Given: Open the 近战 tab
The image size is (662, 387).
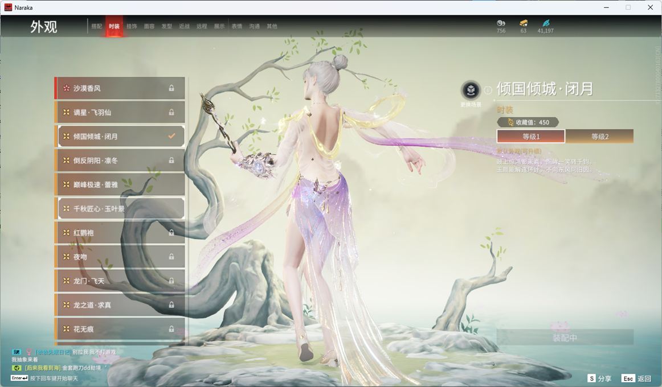Looking at the screenshot, I should tap(184, 26).
